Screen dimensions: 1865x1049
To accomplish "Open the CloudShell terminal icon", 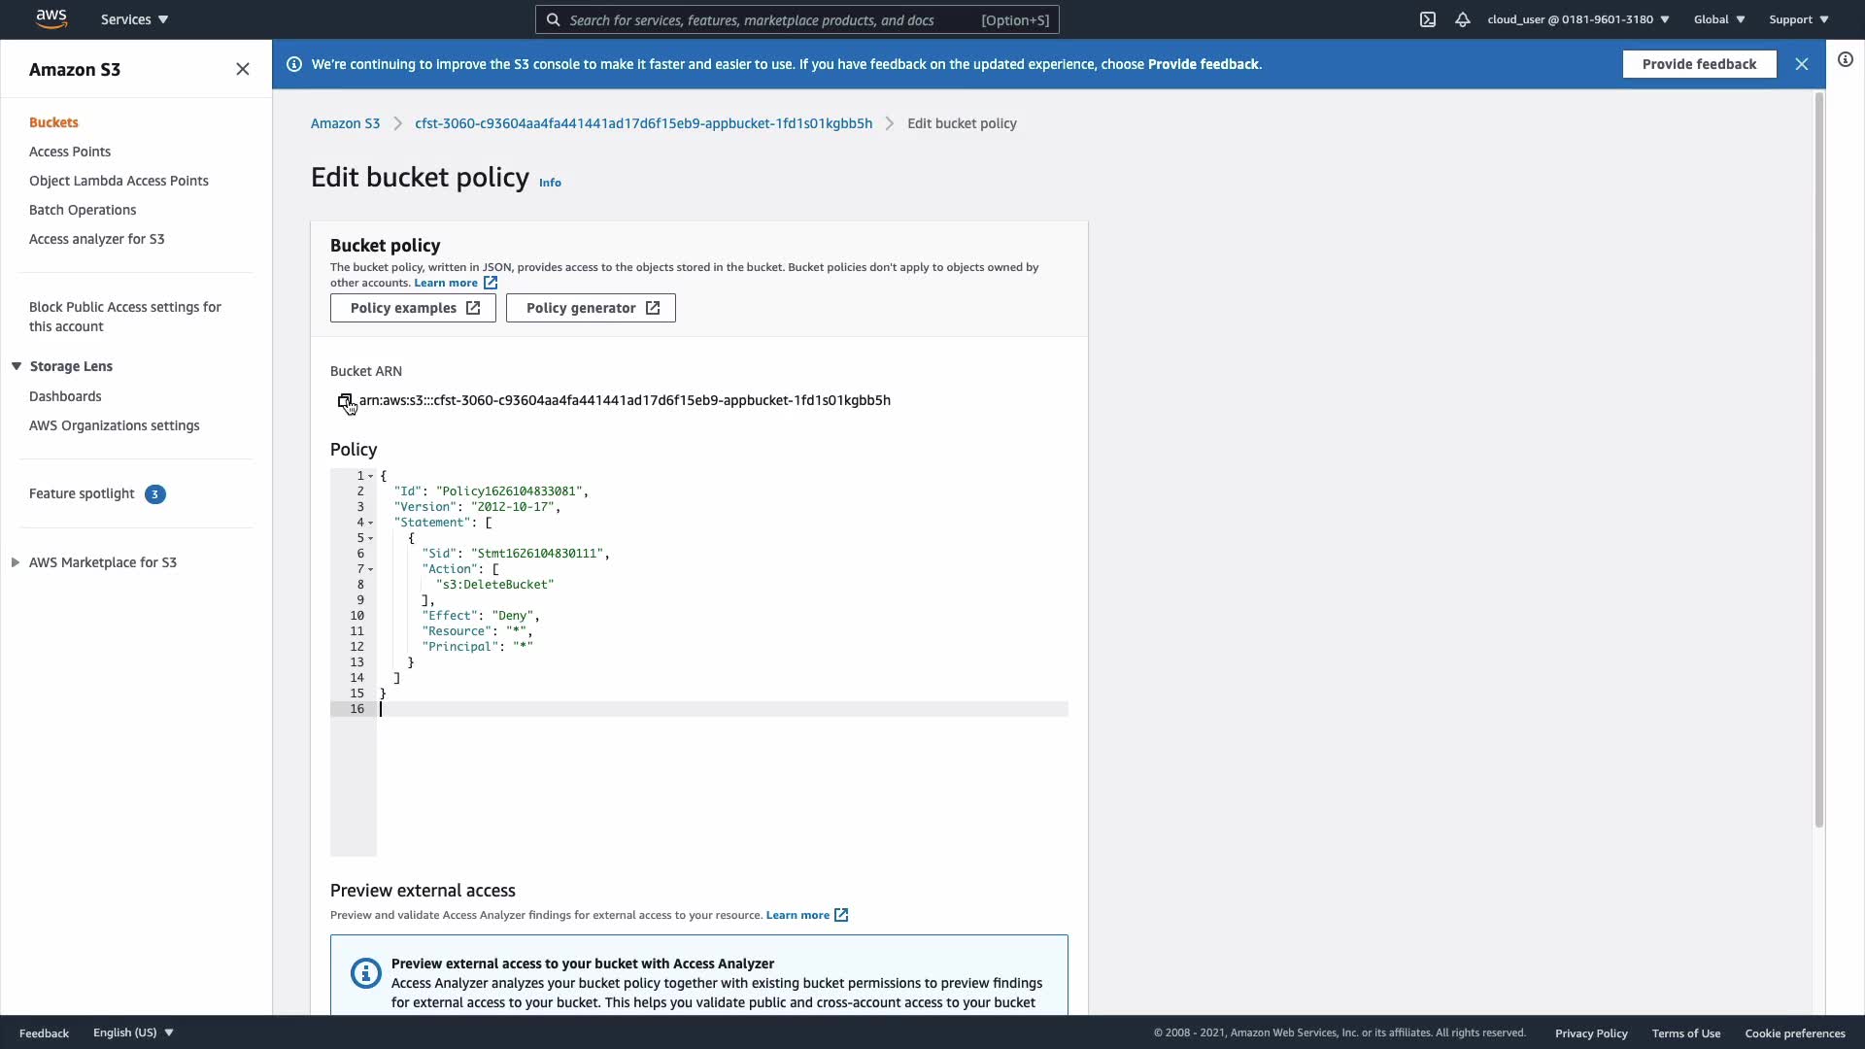I will [1427, 19].
